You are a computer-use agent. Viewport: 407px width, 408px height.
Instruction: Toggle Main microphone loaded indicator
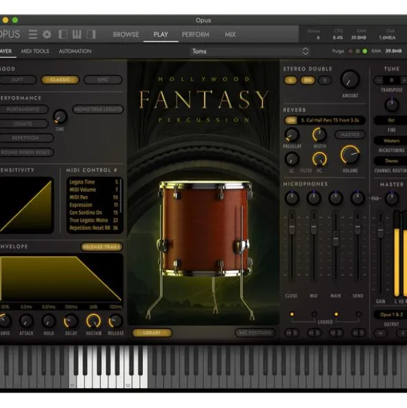(336, 314)
